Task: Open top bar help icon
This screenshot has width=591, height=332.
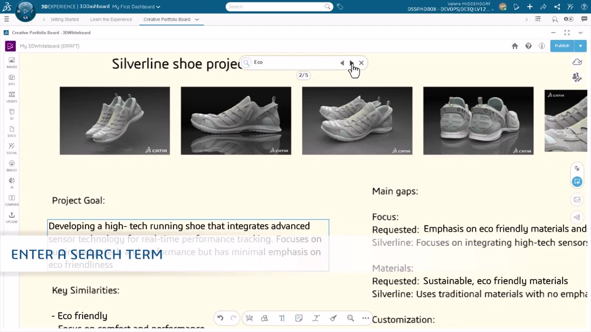Action: pyautogui.click(x=584, y=7)
